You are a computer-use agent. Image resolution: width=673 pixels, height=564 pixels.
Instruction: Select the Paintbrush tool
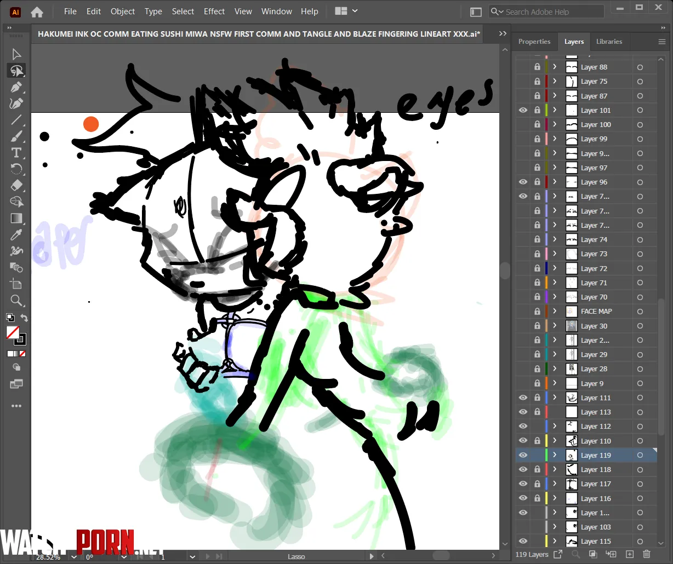16,136
